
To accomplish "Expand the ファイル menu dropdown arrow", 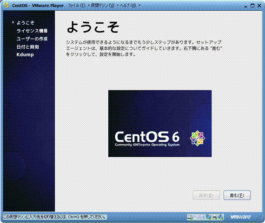I will point(88,5).
